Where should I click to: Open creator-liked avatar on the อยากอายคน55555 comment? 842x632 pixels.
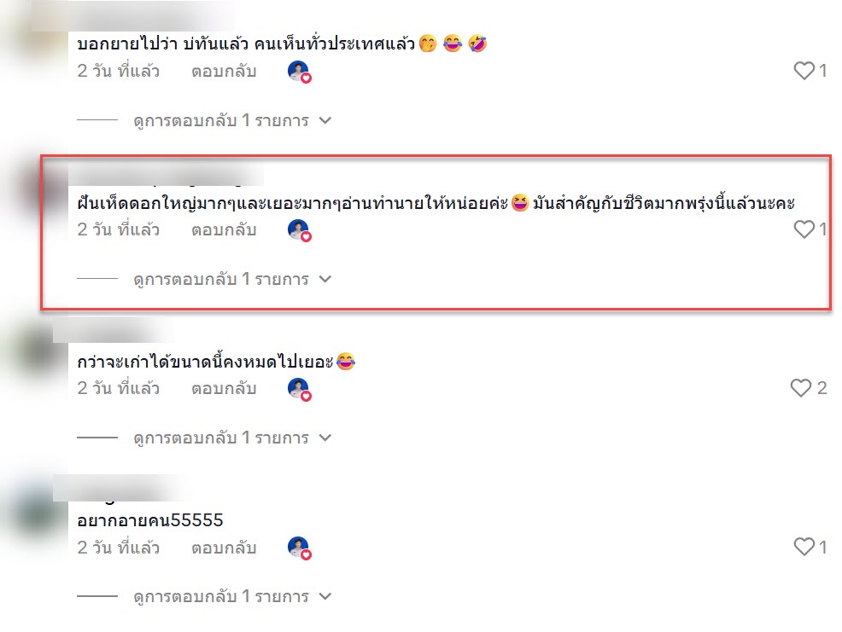coord(300,548)
